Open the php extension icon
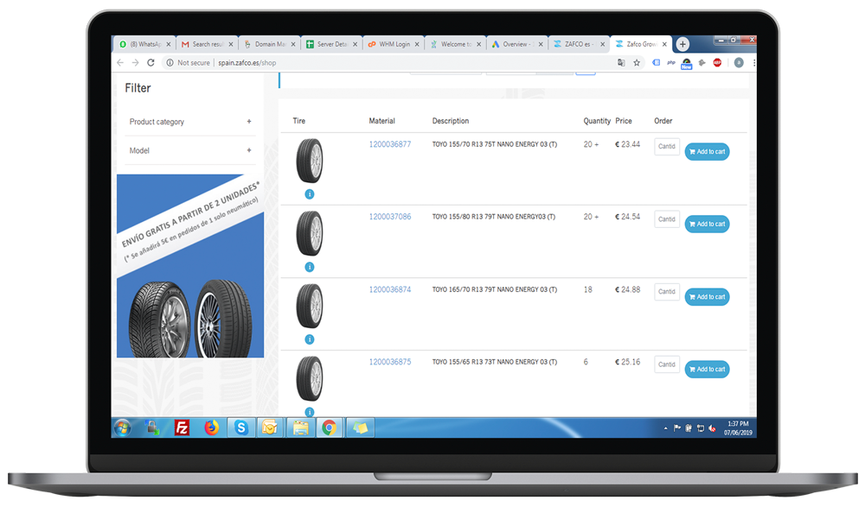The height and width of the screenshot is (513, 865). [671, 63]
